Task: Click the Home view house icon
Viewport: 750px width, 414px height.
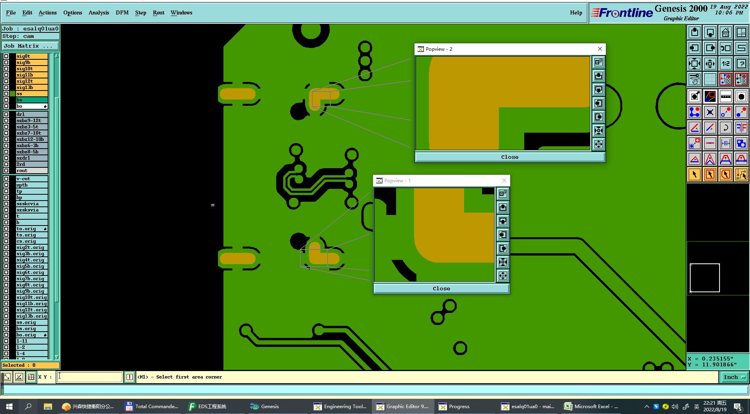Action: pyautogui.click(x=726, y=32)
